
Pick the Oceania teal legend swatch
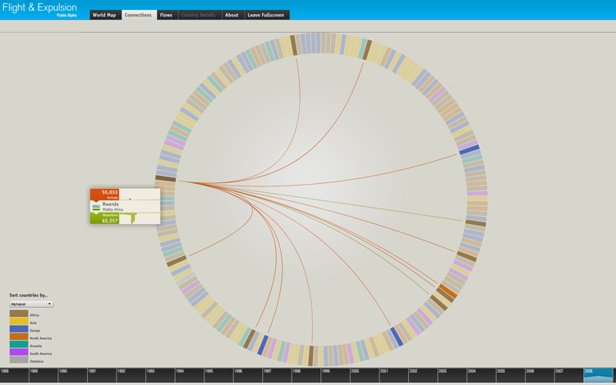tap(18, 345)
